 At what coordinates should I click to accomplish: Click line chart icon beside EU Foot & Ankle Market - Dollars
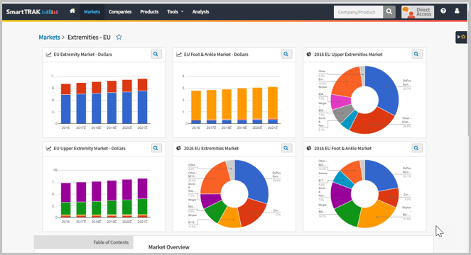coord(179,55)
